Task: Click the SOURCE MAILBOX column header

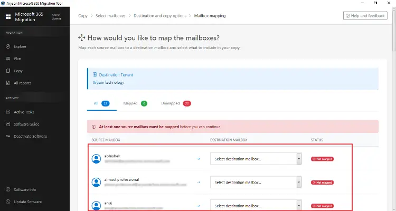Action: tap(106, 140)
